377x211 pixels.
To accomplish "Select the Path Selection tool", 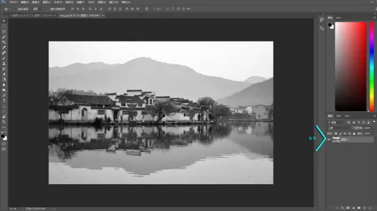I will pos(4,106).
